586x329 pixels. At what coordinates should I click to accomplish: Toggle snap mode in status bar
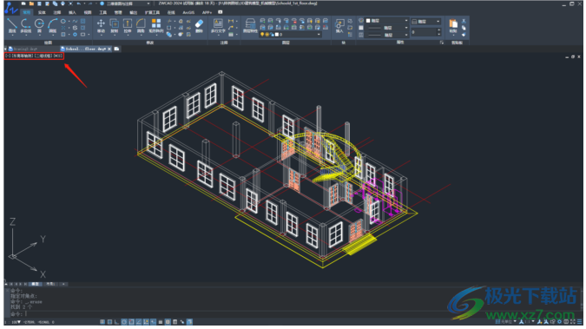[x=109, y=321]
